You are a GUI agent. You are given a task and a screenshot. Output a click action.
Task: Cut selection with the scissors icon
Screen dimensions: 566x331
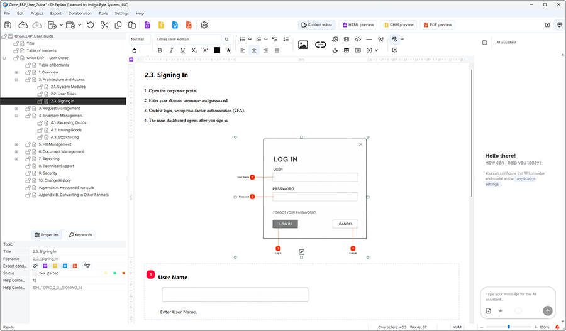click(x=104, y=25)
